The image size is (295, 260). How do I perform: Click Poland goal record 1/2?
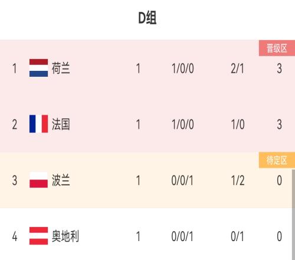click(x=238, y=180)
